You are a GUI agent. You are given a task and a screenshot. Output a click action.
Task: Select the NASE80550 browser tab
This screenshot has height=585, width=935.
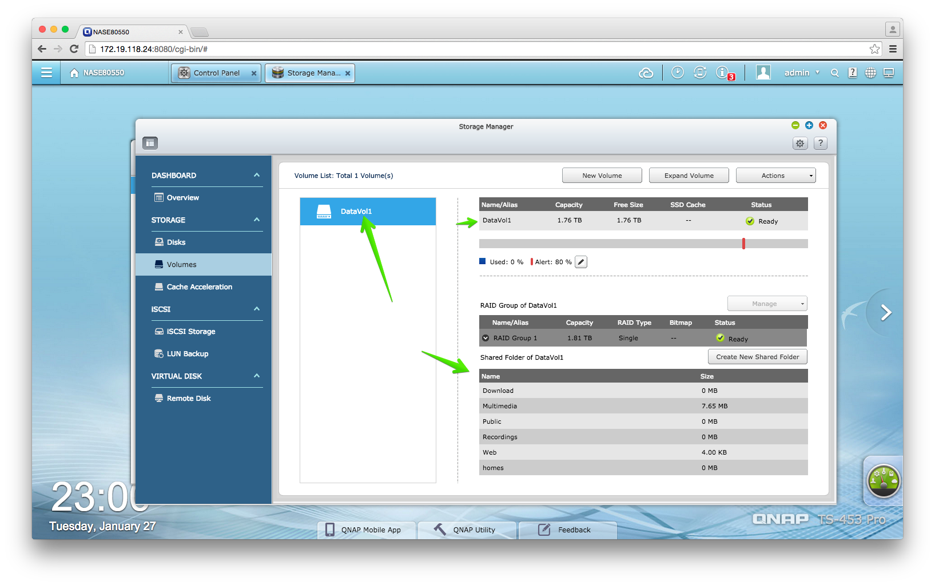(133, 32)
